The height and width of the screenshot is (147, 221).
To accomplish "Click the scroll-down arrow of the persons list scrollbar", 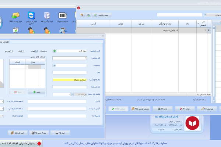I will point(214,101).
